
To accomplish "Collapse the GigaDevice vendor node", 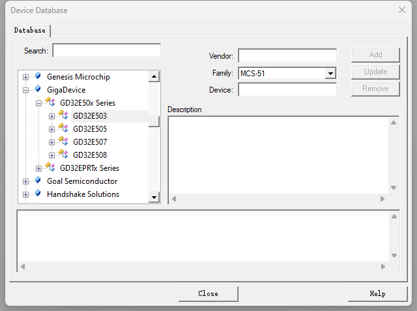I will pyautogui.click(x=25, y=90).
